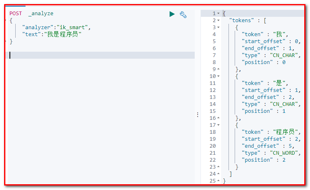Click the green send request play button
This screenshot has width=310, height=190.
pos(172,14)
